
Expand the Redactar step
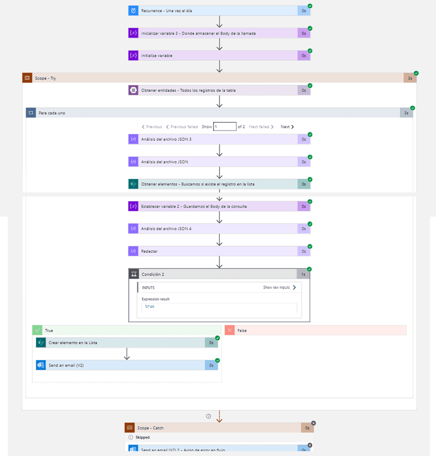(x=219, y=251)
